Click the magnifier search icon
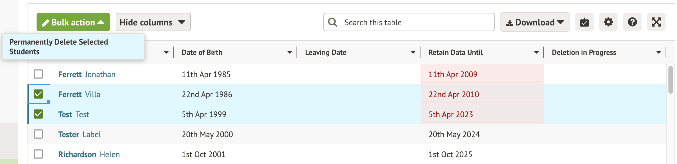The image size is (677, 164). [x=333, y=22]
